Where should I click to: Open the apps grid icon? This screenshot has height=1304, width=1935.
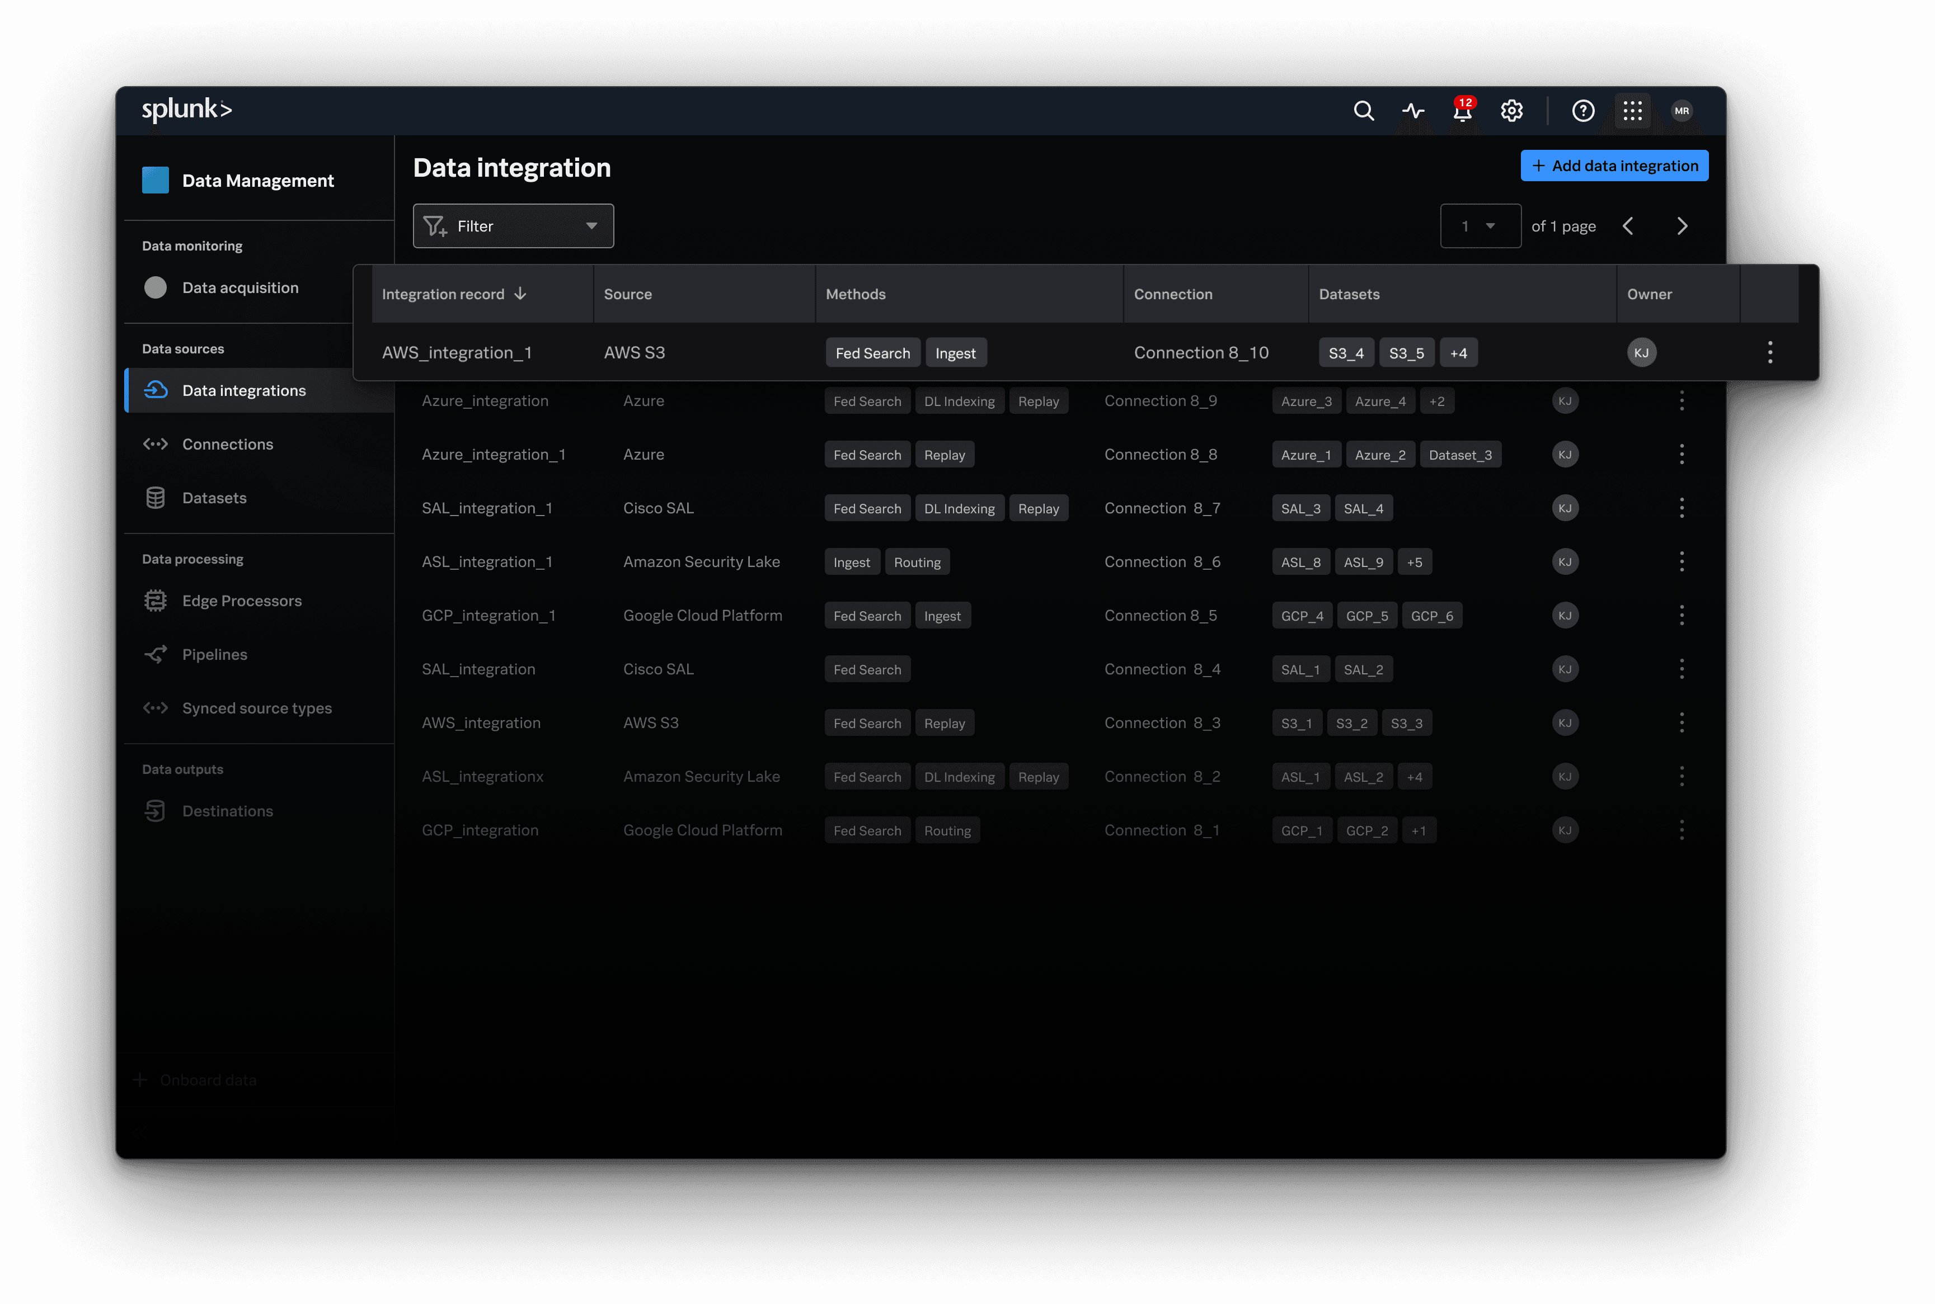point(1632,111)
